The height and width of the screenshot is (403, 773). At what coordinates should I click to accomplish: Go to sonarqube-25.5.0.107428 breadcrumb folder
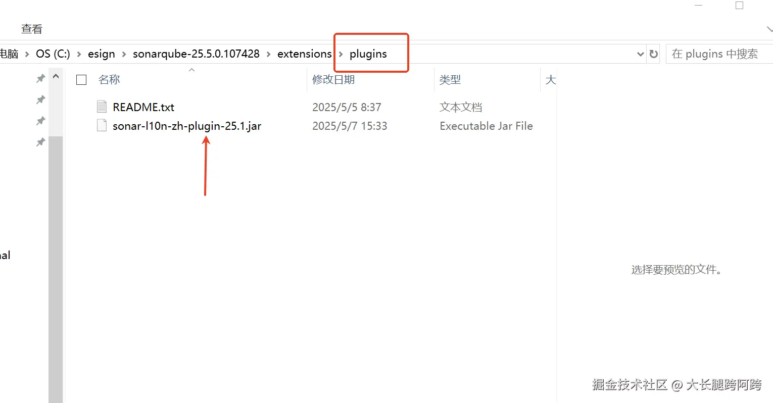pyautogui.click(x=196, y=54)
